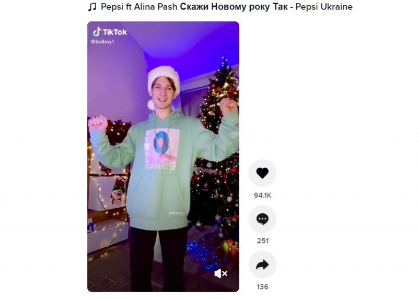Click the snowman decoration in the video
This screenshot has width=418, height=299.
[118, 191]
